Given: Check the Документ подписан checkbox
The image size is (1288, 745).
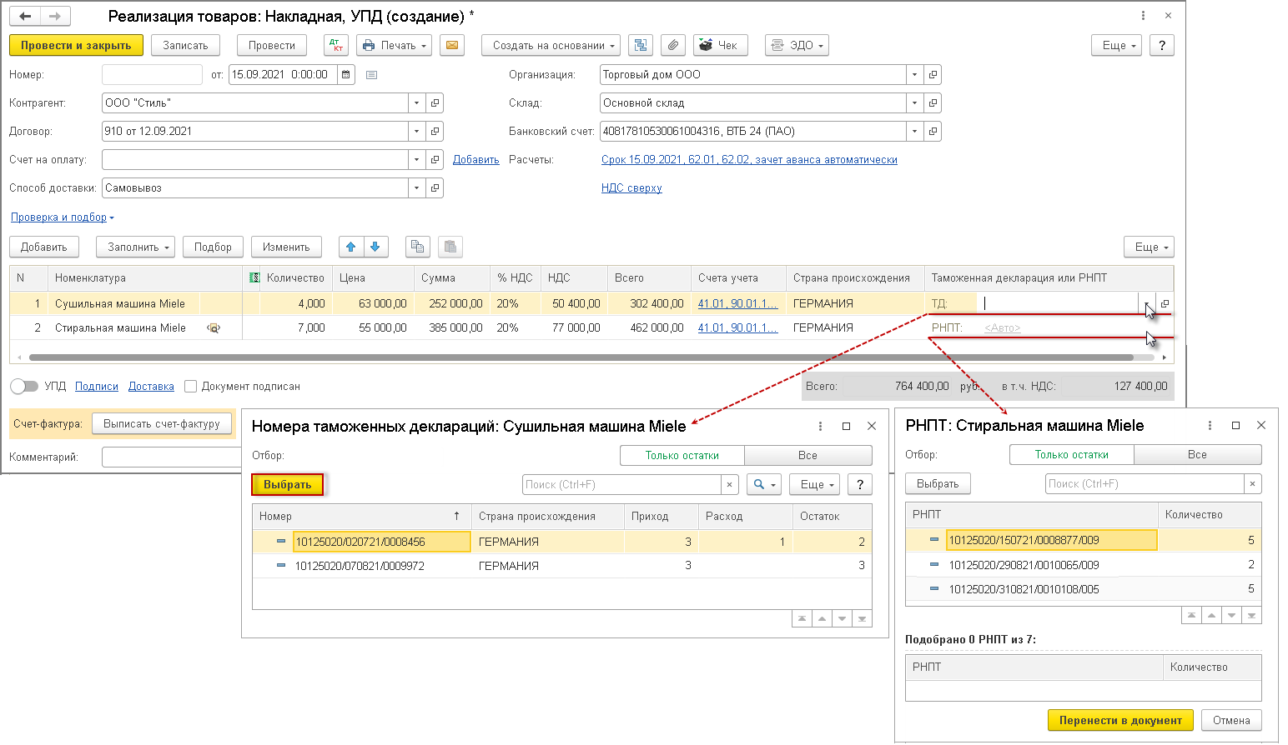Looking at the screenshot, I should [191, 386].
